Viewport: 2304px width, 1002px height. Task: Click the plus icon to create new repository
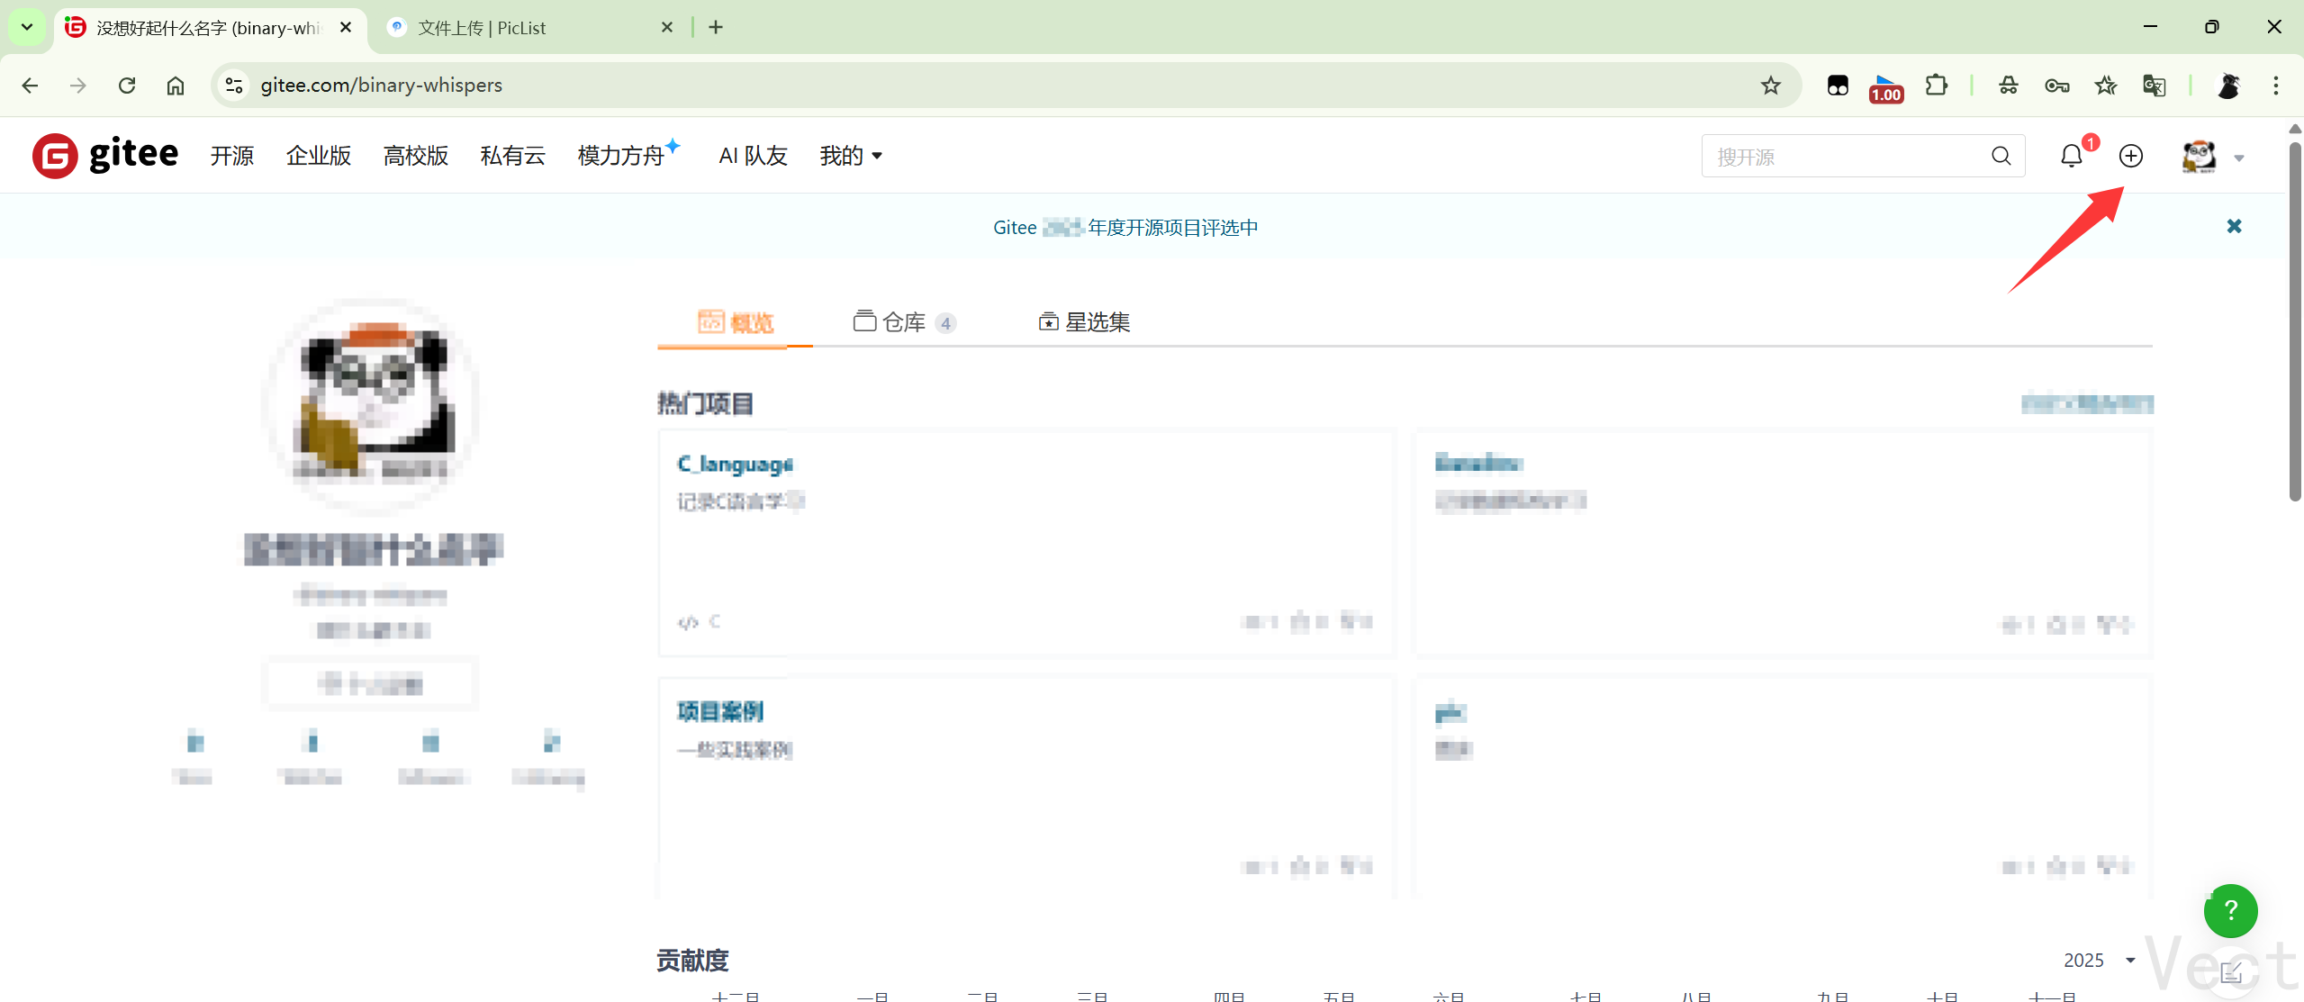pos(2130,156)
